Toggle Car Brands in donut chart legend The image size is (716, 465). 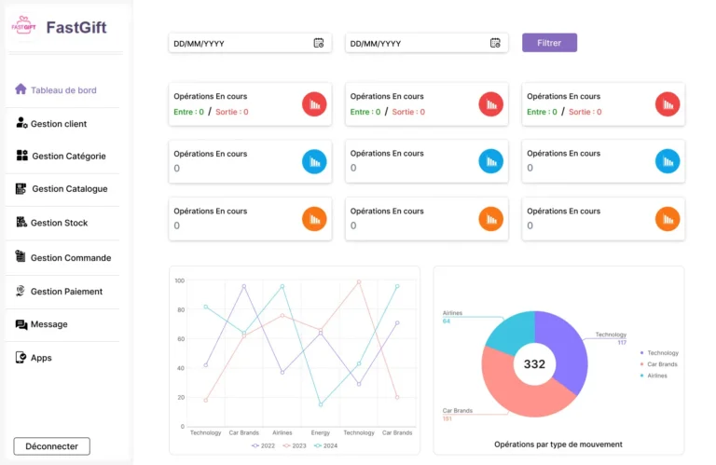pos(658,364)
